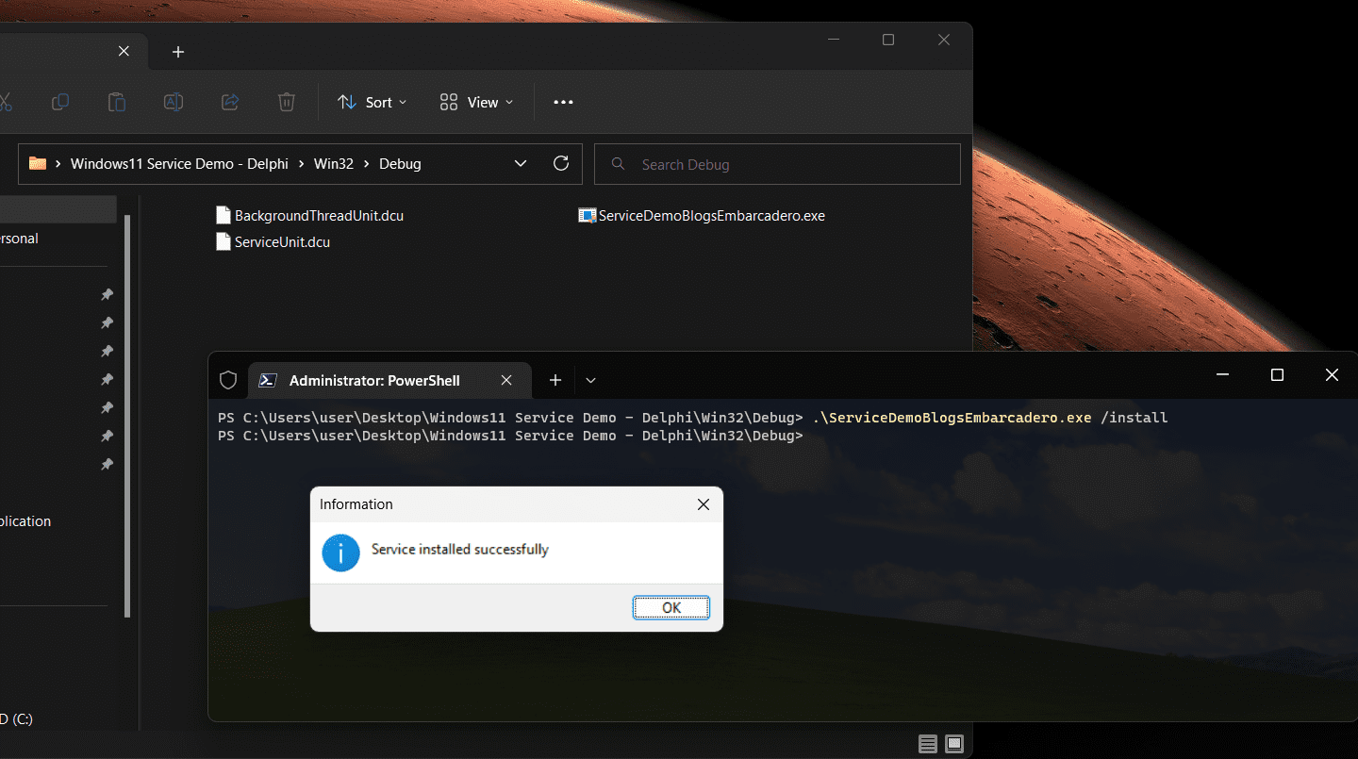Click the Share icon in the toolbar
1358x759 pixels.
coord(230,102)
